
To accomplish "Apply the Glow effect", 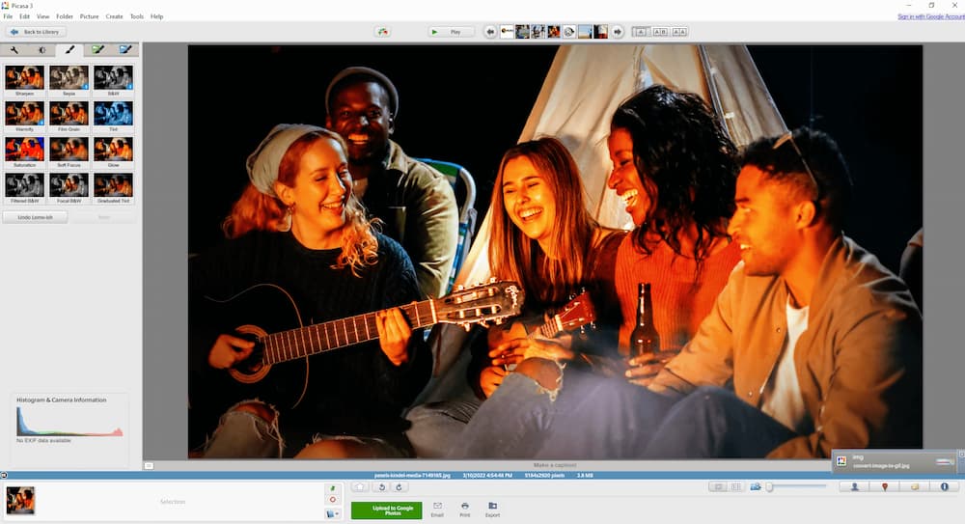I will (x=113, y=152).
